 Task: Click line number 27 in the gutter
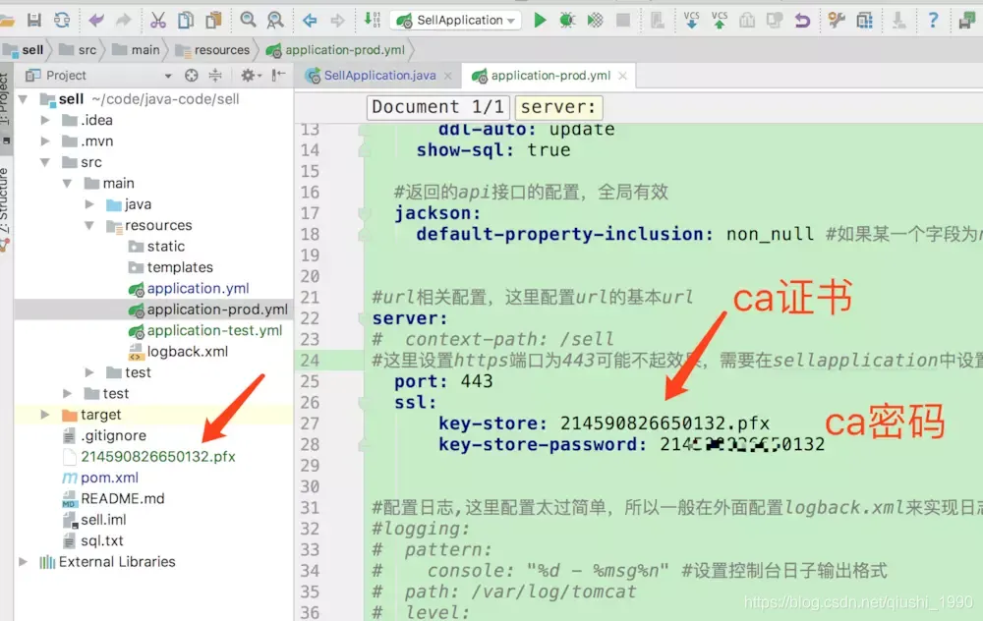[310, 423]
